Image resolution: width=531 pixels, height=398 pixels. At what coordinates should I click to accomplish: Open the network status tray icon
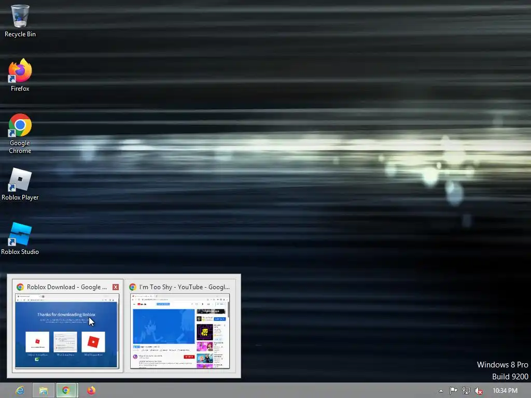[x=466, y=391]
